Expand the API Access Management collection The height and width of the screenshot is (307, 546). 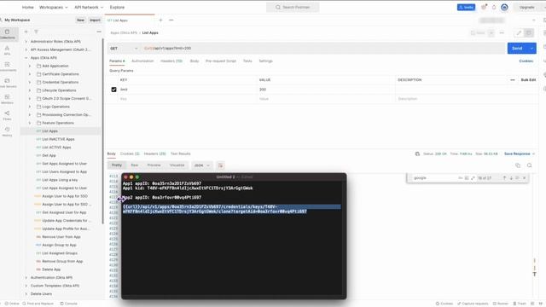[x=26, y=49]
